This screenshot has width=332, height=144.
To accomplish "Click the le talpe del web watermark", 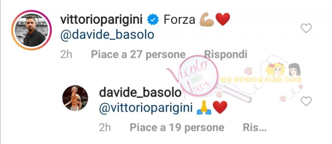I will click(261, 79).
